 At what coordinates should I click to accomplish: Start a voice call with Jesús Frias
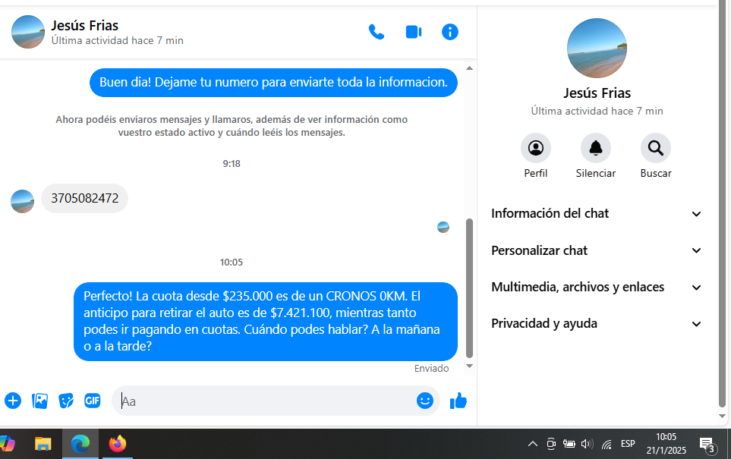pyautogui.click(x=377, y=32)
